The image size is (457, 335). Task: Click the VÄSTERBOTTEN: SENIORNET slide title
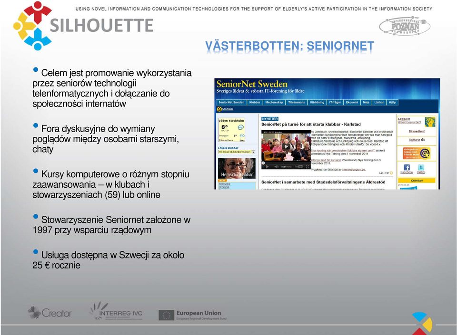point(289,46)
